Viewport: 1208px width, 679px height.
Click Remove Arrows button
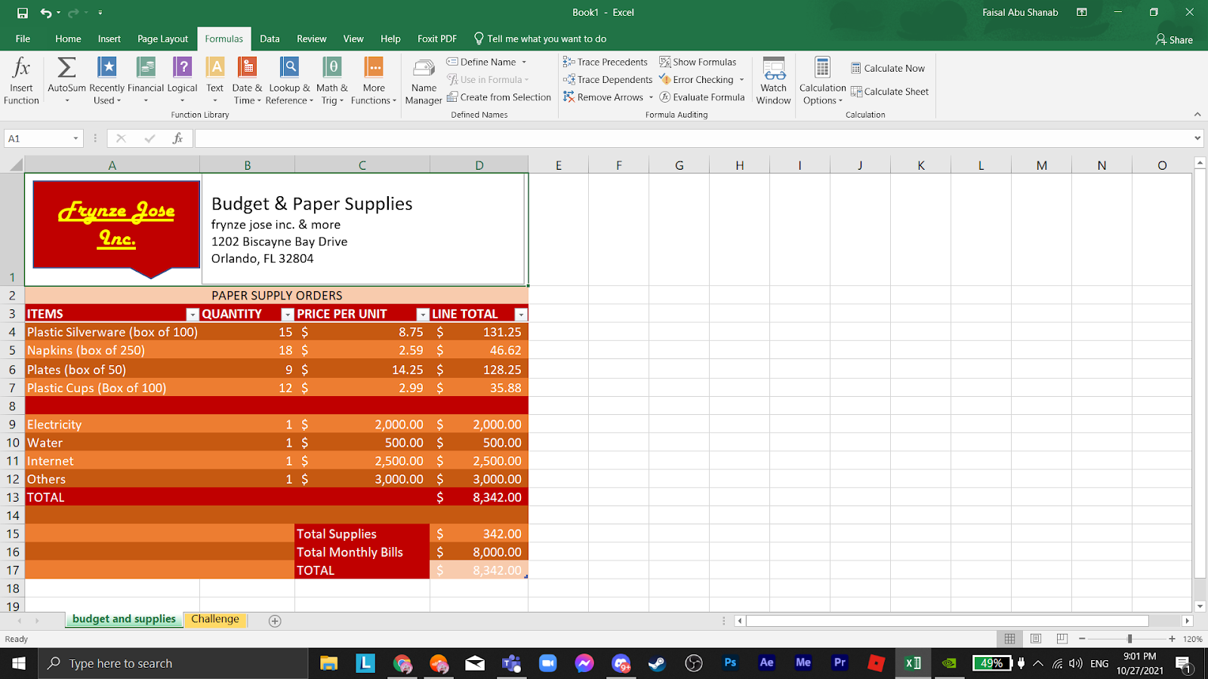(x=603, y=97)
